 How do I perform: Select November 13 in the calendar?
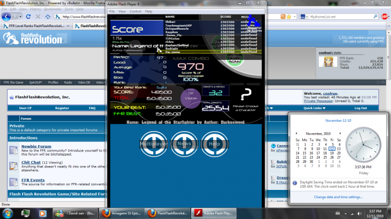(339, 149)
